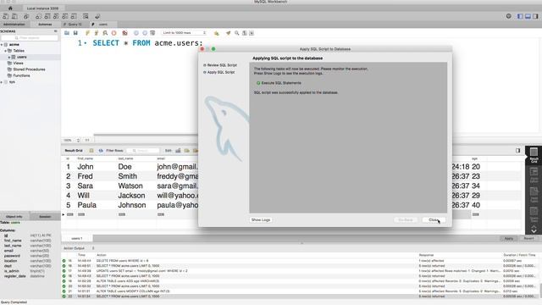Viewport: 542px width, 305px height.
Task: Create new schema icon in main toolbar
Action: (38, 16)
